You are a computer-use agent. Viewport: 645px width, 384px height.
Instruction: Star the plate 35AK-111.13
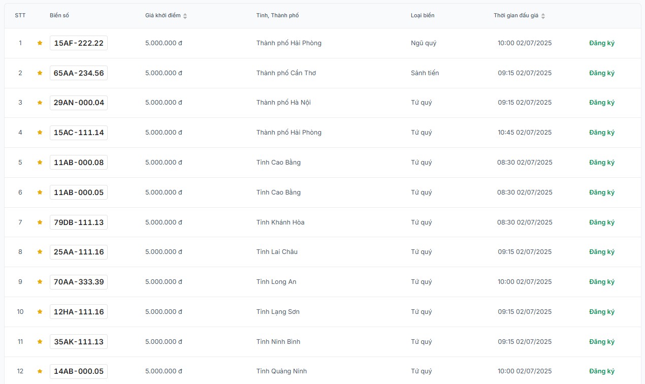pos(40,342)
